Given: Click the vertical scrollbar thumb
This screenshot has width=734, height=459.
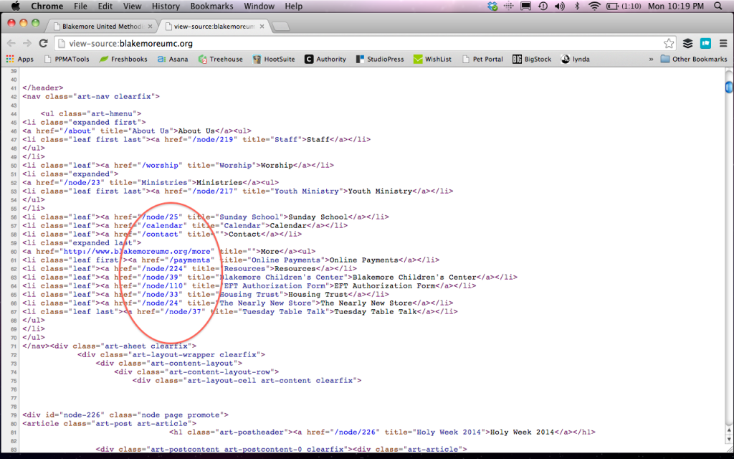Looking at the screenshot, I should pos(729,87).
